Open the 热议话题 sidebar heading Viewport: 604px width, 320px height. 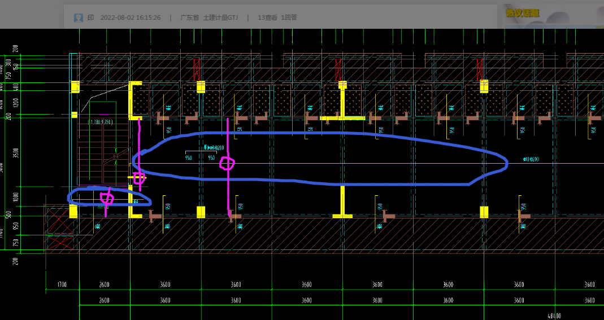(522, 13)
